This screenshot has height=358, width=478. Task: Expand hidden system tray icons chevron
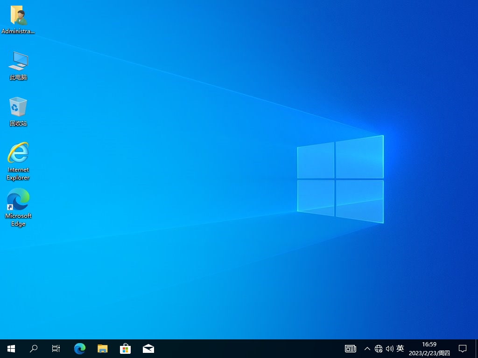click(367, 349)
